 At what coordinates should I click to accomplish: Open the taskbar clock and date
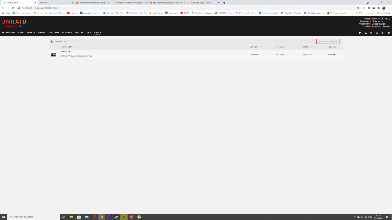click(x=378, y=217)
